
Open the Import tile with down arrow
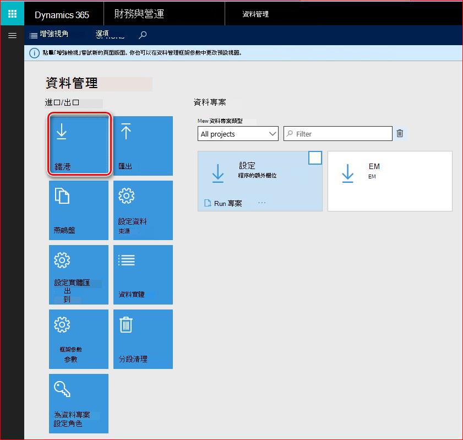pos(79,144)
